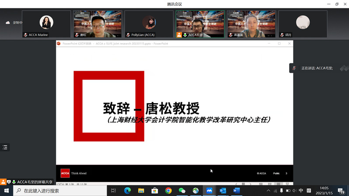Switch to Outlook in the taskbar
Screen dimensions: 349x196
223,191
